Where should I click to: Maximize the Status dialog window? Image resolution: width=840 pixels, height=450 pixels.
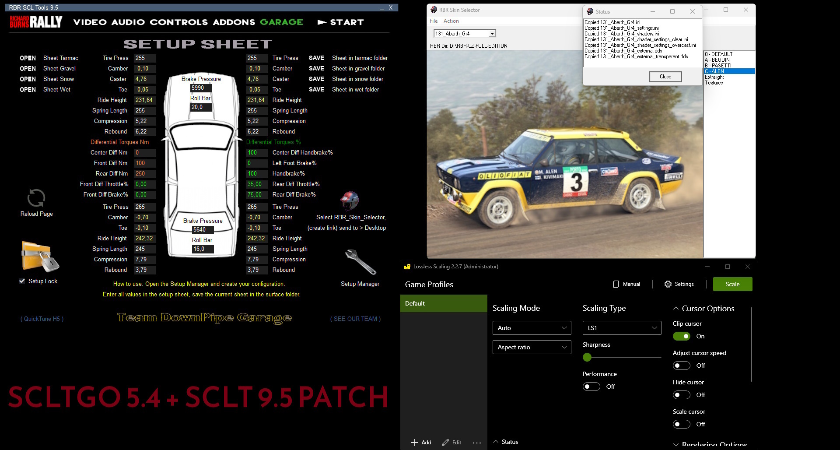pyautogui.click(x=672, y=11)
